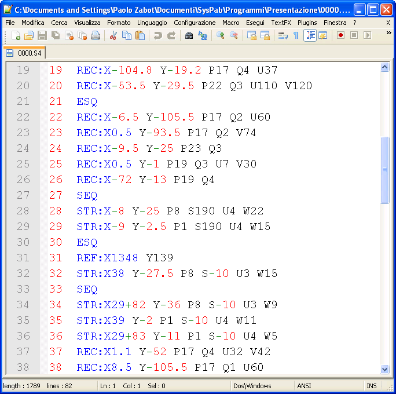Click the 'ESQ' keyword on line 21
The image size is (396, 394).
coord(87,101)
